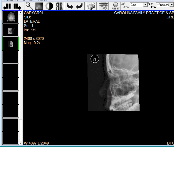The height and width of the screenshot is (171, 174).
Task: Flip image using the mirrored R icon
Action: tap(59, 6)
